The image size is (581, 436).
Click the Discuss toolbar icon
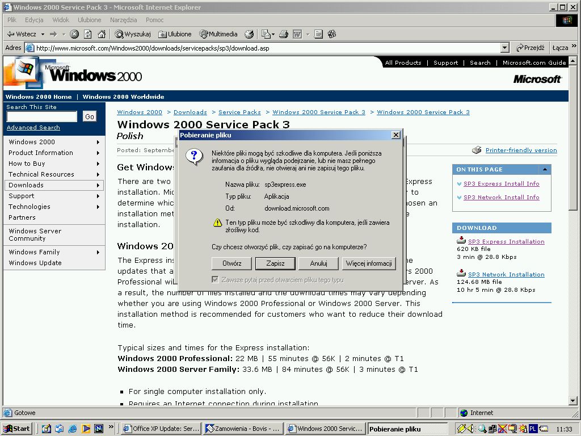coord(318,34)
